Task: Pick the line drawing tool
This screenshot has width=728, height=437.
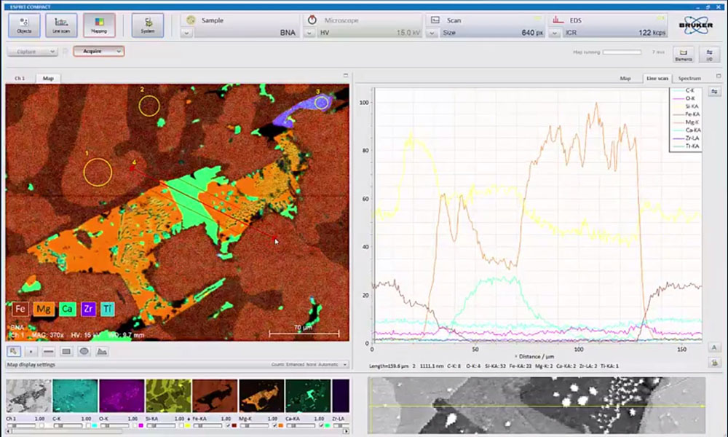Action: [x=49, y=351]
